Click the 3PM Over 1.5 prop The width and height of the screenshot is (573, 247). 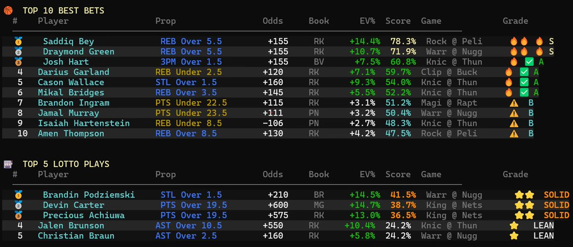191,62
